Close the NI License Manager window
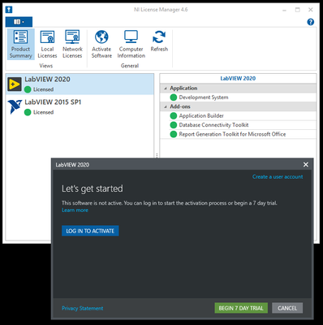323x325 pixels. pyautogui.click(x=311, y=10)
